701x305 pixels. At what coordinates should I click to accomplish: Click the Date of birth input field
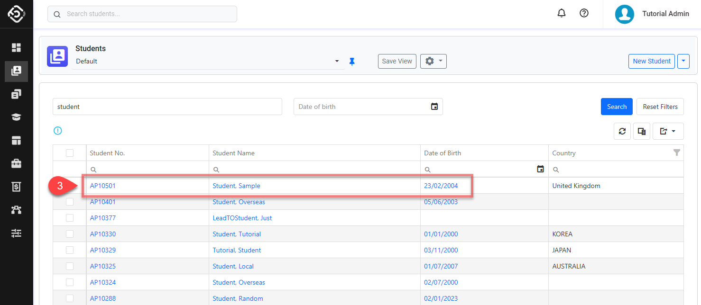361,107
